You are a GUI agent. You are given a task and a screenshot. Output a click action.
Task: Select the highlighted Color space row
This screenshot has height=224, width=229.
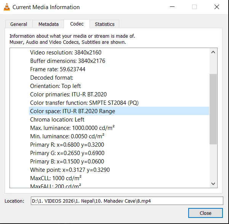tap(119, 111)
